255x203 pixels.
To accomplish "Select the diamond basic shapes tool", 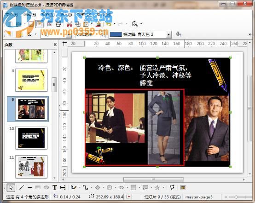I will click(98, 187).
